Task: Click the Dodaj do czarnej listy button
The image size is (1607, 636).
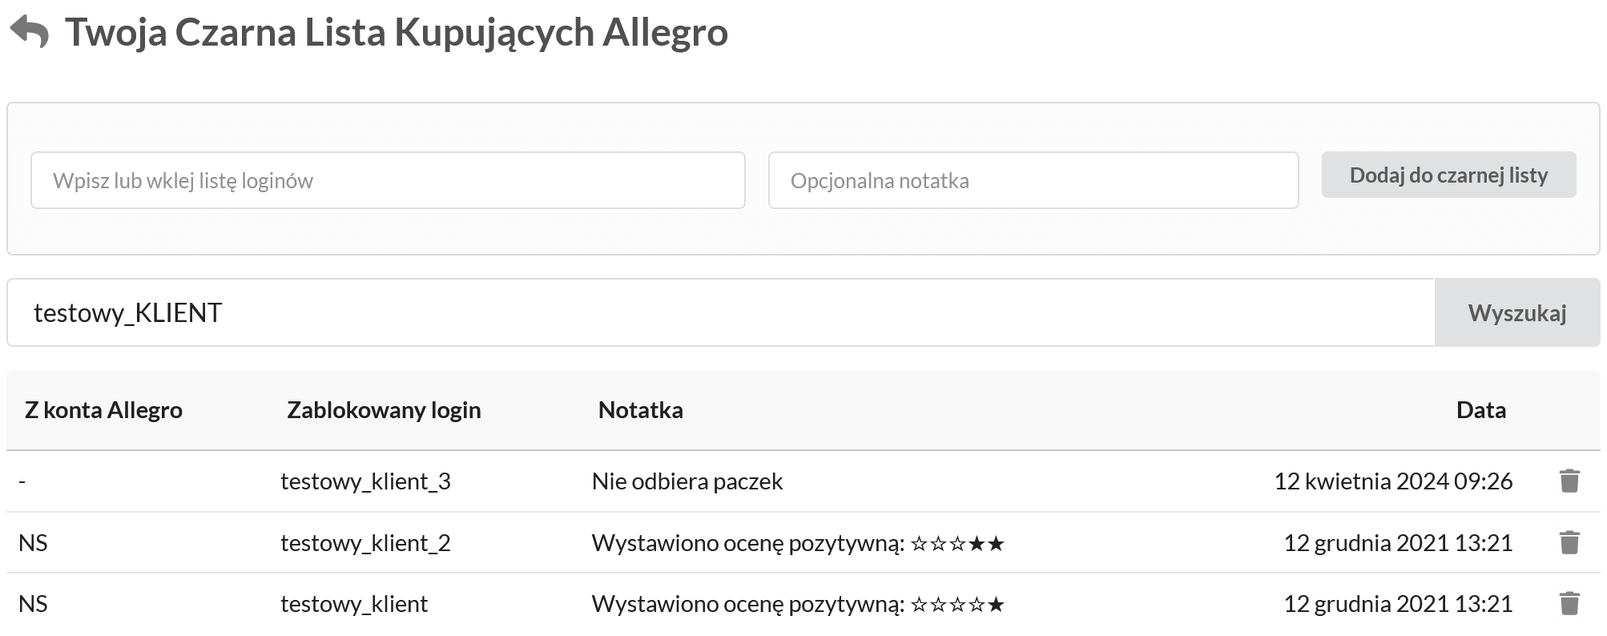Action: click(x=1448, y=175)
